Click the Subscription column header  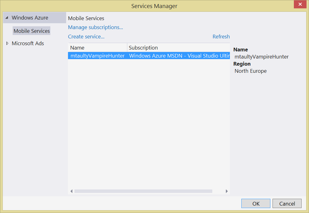[x=179, y=48]
